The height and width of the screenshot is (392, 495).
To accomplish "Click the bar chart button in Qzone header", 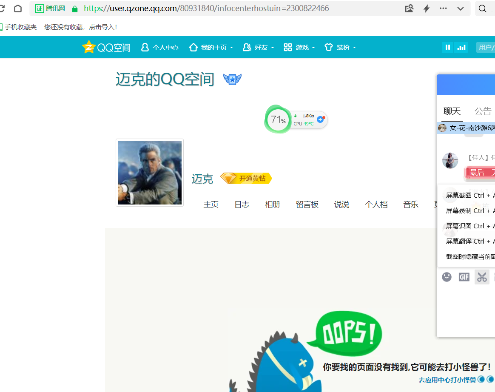I will pos(461,47).
